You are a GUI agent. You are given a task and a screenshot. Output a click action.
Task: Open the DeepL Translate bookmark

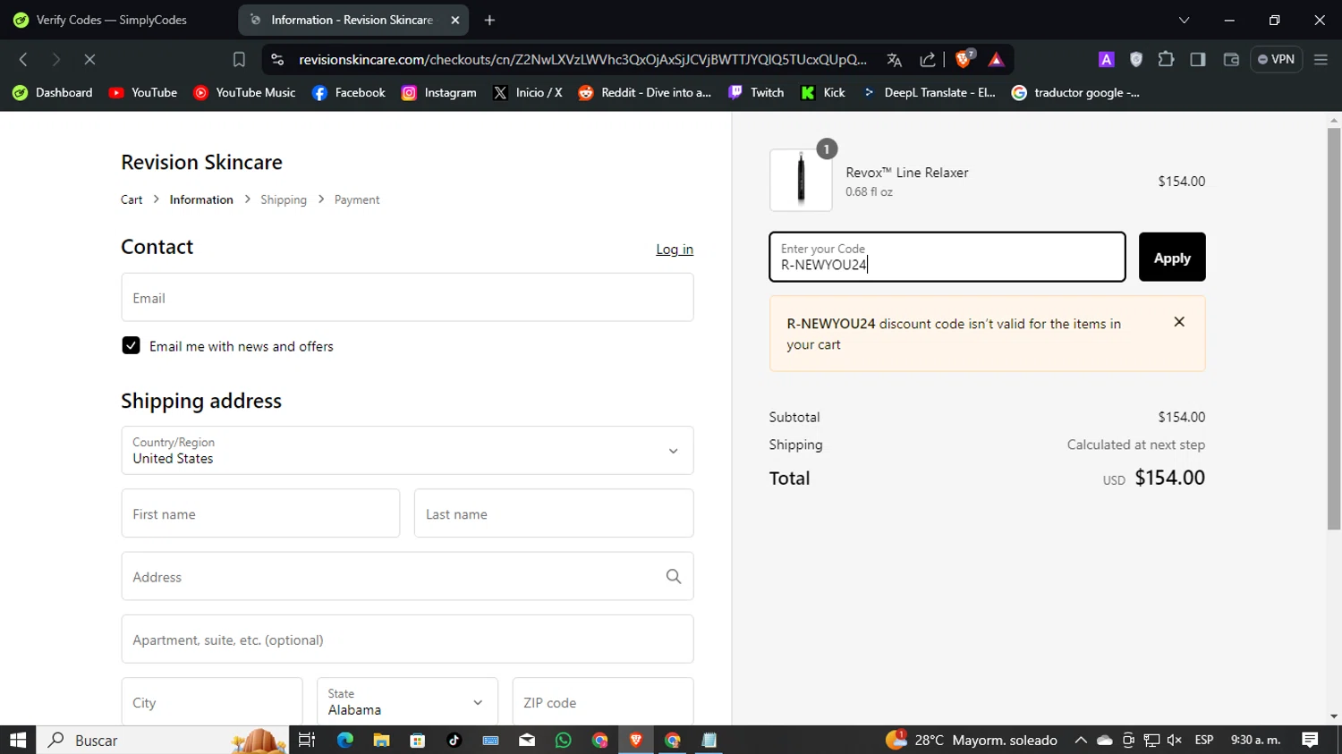click(929, 92)
